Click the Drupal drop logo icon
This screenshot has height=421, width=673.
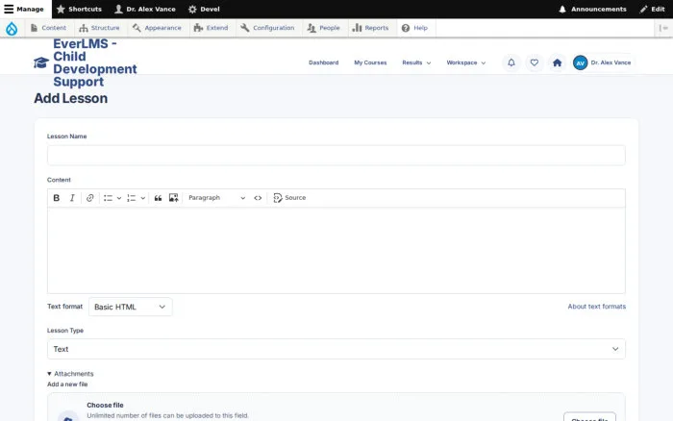tap(12, 28)
